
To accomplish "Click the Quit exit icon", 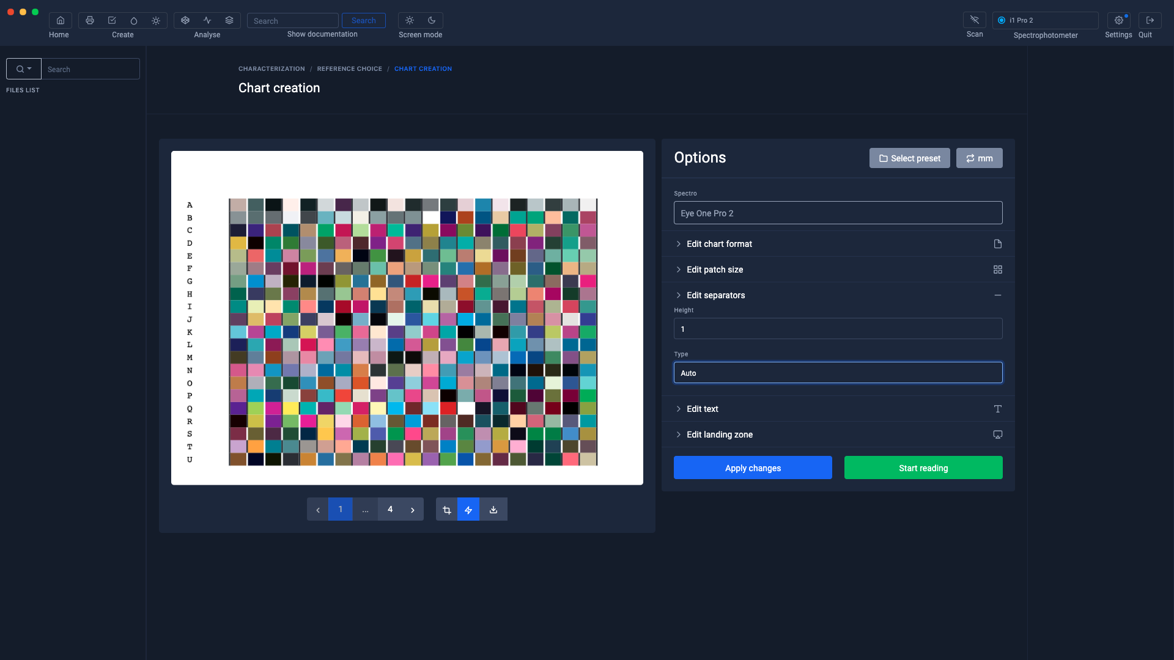I will coord(1150,20).
